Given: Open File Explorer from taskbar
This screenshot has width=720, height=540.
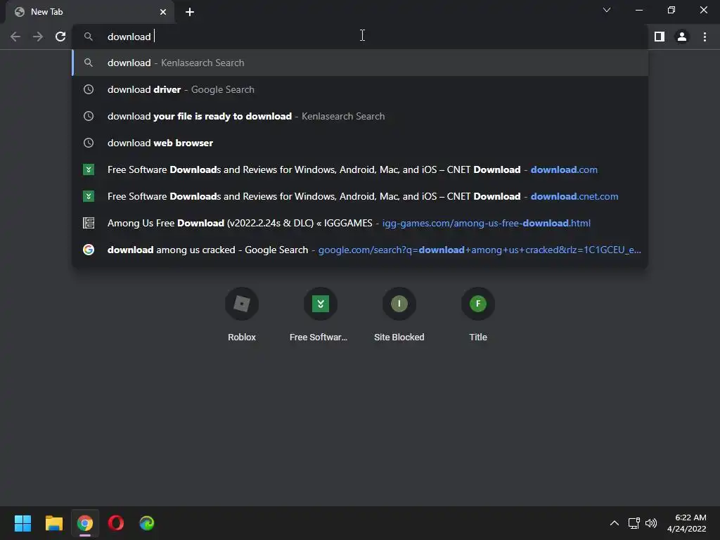Looking at the screenshot, I should pos(53,523).
